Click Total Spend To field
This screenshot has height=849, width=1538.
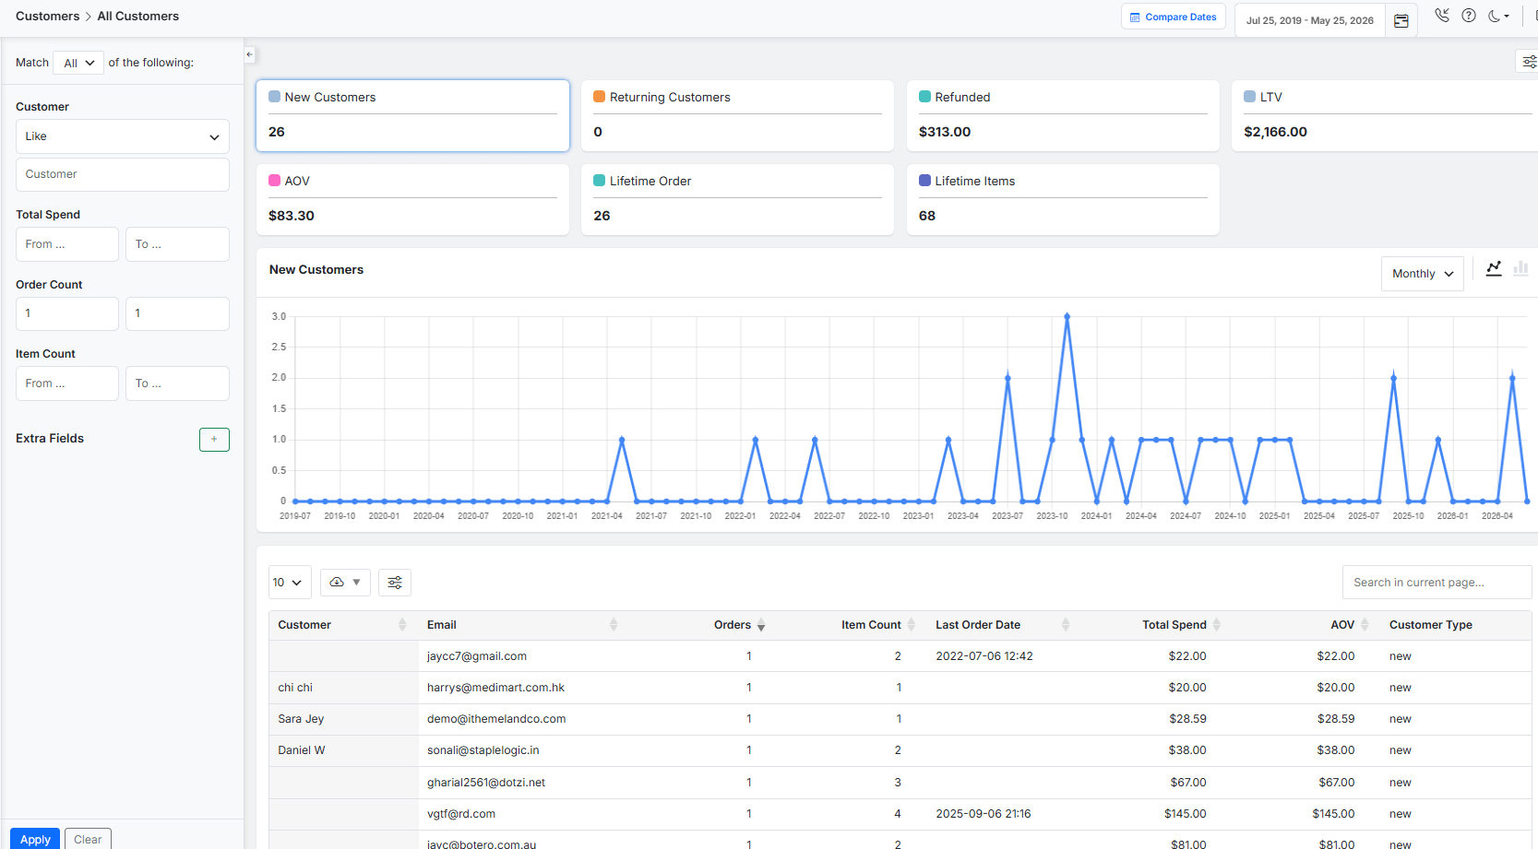(177, 244)
